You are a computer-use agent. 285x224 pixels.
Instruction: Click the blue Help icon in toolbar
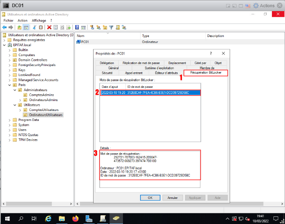pos(77,27)
